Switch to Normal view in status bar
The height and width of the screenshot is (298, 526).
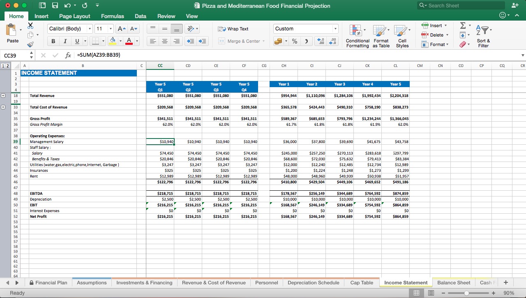pos(416,293)
